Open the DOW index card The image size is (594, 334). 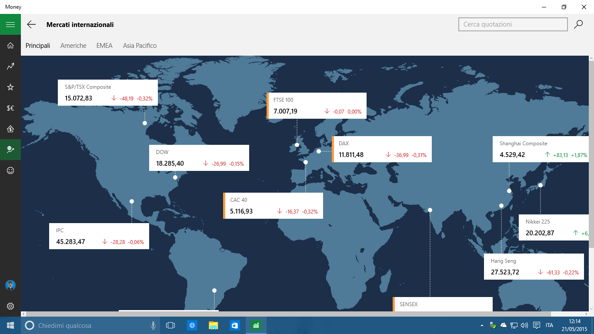[x=199, y=158]
